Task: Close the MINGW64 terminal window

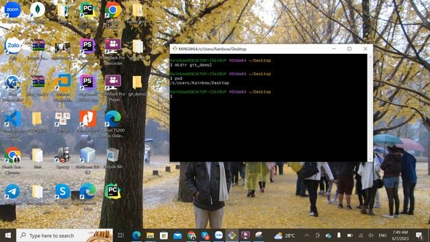Action: (365, 49)
